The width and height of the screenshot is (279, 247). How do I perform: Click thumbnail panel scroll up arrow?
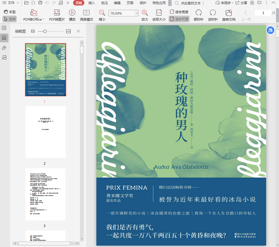(82, 43)
